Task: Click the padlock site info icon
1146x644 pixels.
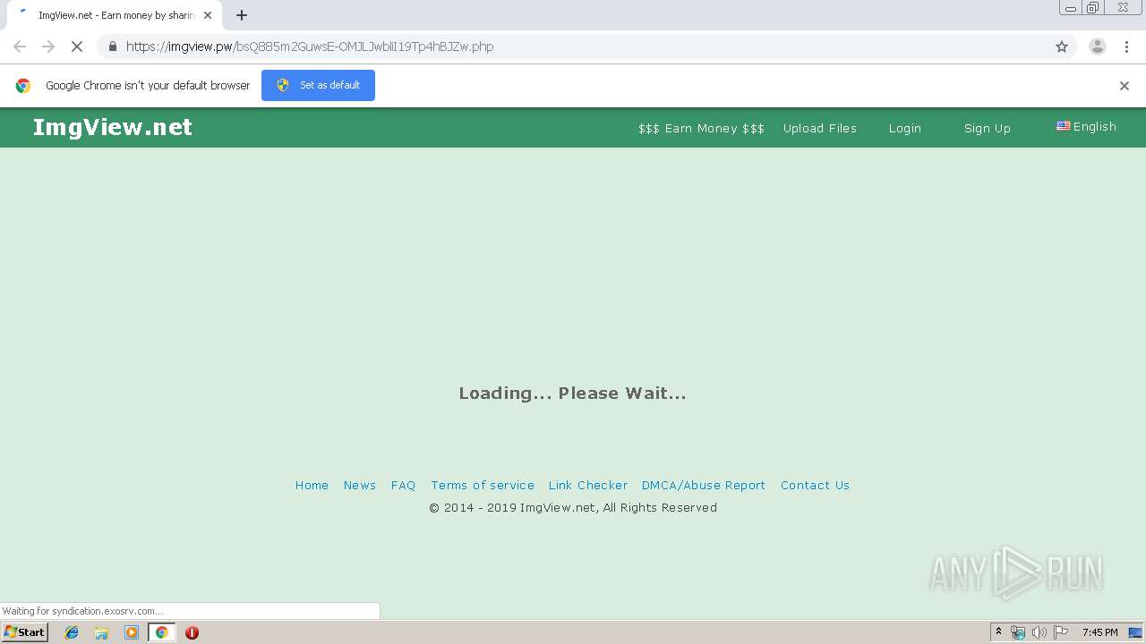Action: tap(112, 47)
